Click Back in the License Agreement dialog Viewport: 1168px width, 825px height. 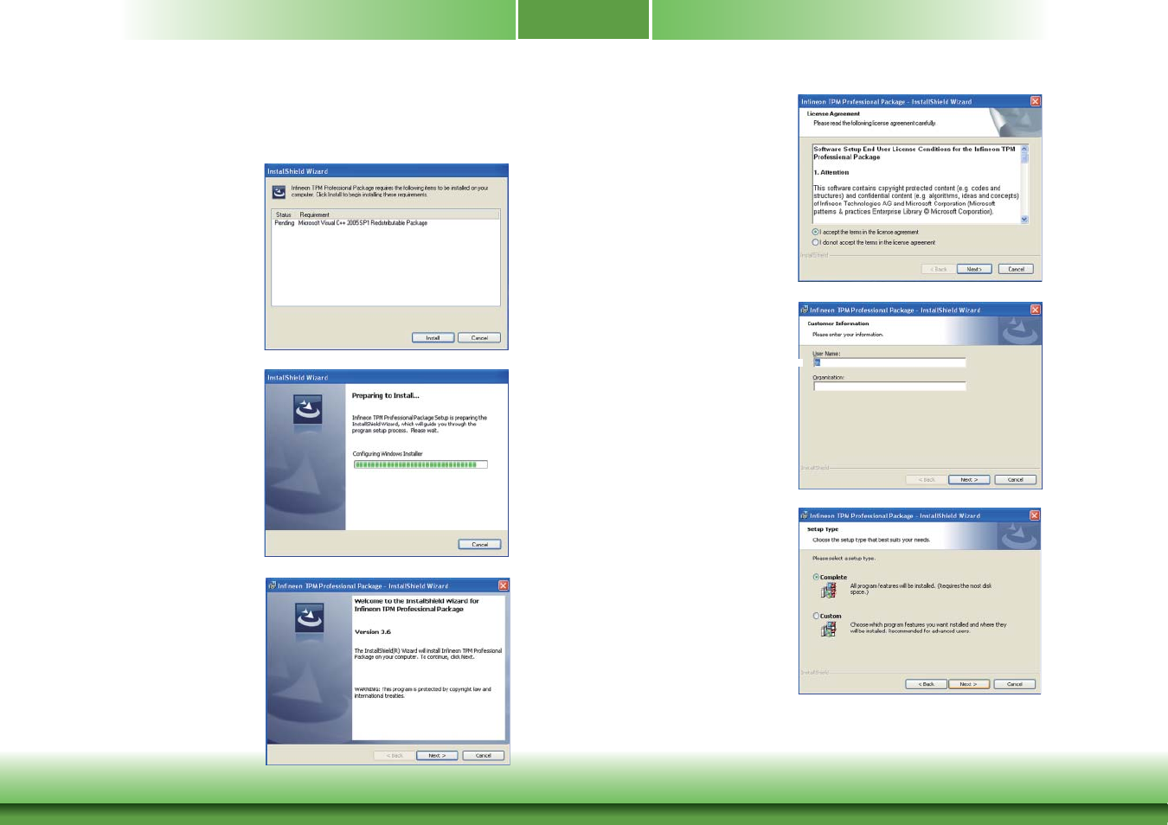[x=939, y=269]
